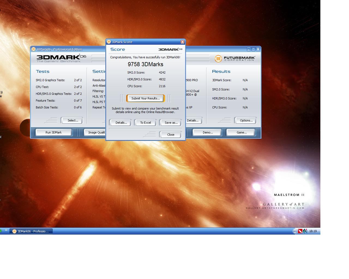Click Futuremark Corporation logo
Viewport: 349px width, 279px height.
point(235,59)
